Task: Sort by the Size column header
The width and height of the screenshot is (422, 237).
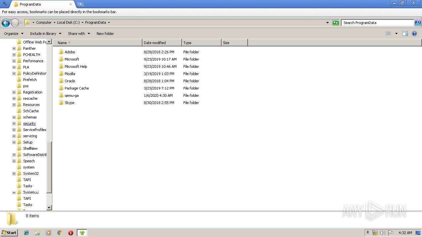Action: pyautogui.click(x=234, y=43)
